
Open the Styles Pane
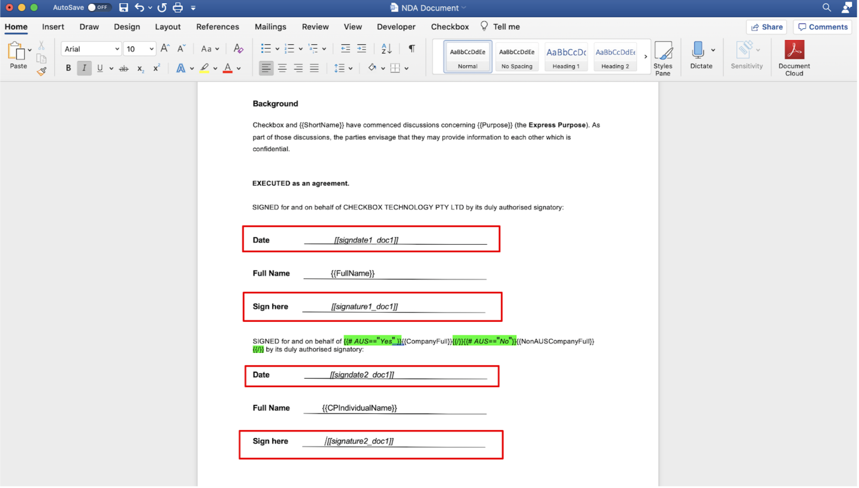pyautogui.click(x=663, y=58)
